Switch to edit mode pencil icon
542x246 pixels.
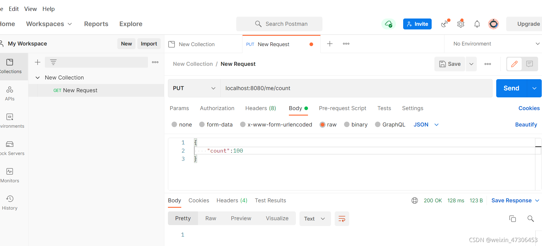[514, 64]
